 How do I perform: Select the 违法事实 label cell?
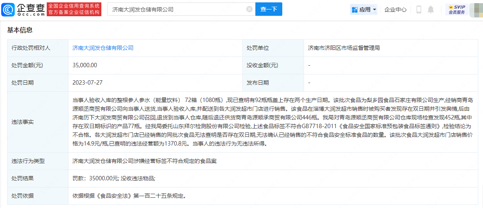pos(38,122)
